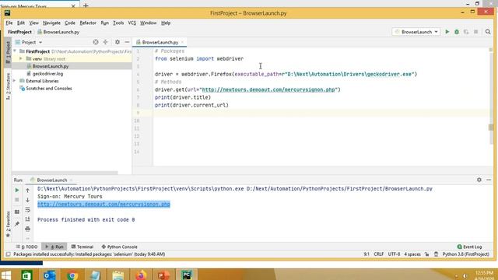498x280 pixels.
Task: Click Scroll to End icon in Run panel
Action: pyautogui.click(x=28, y=219)
